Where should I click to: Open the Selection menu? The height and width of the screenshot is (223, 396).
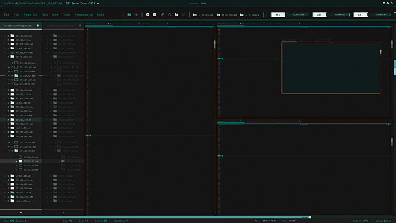(x=30, y=15)
